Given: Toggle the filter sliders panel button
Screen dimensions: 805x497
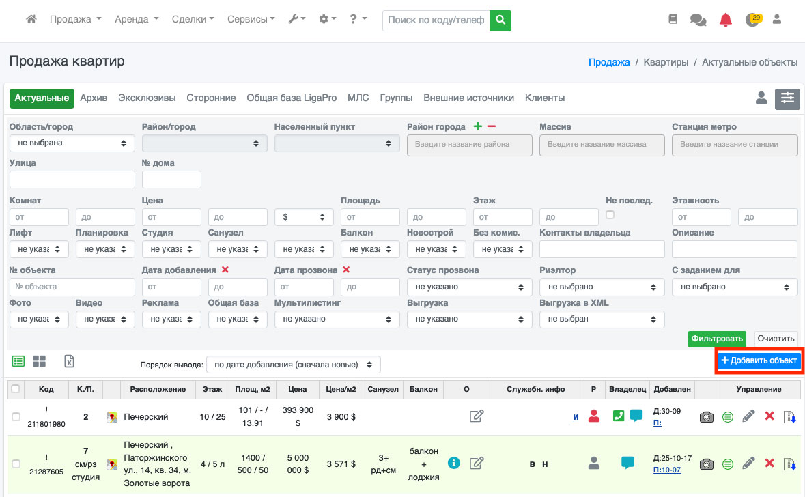Looking at the screenshot, I should click(x=787, y=99).
